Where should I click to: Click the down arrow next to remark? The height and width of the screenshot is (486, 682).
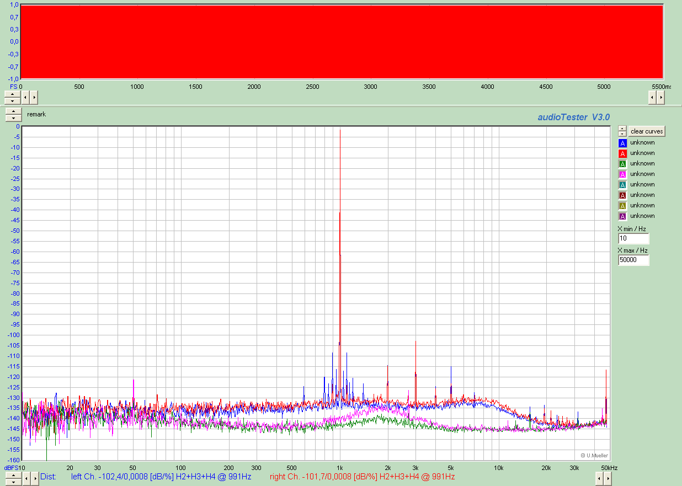13,118
